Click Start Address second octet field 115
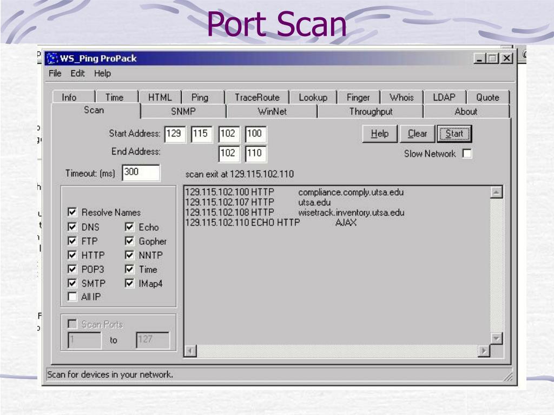This screenshot has width=554, height=415. tap(202, 134)
